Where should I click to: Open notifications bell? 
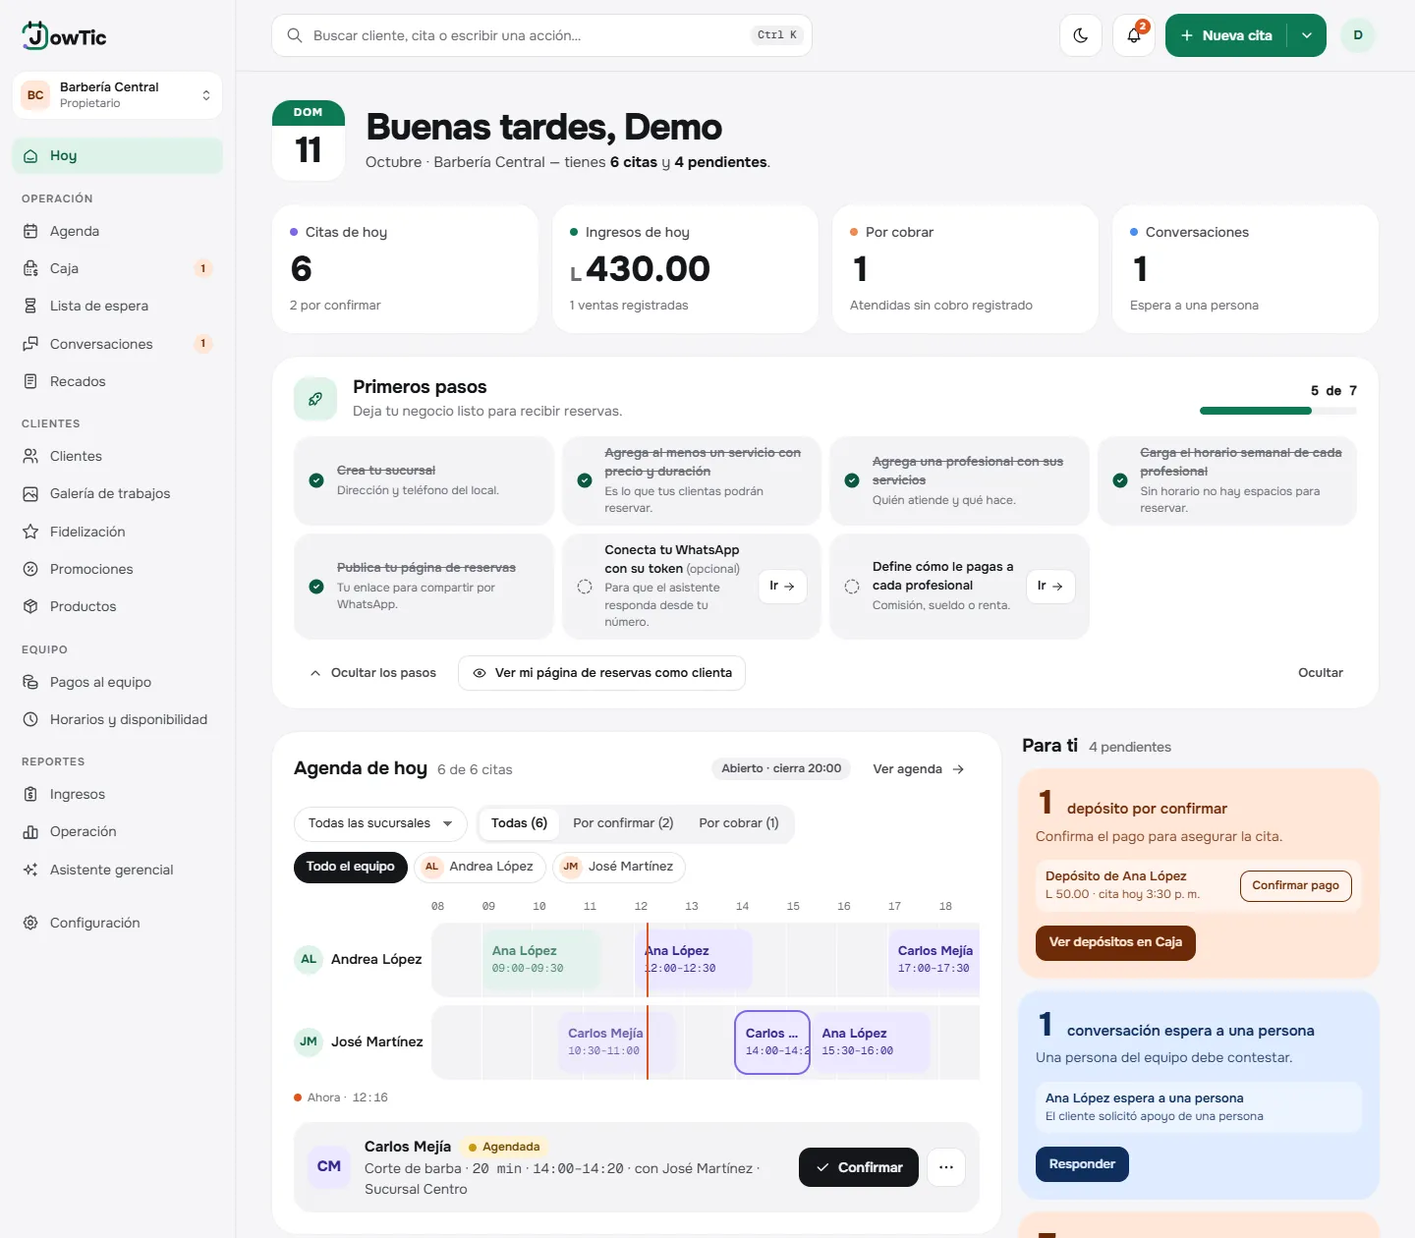pos(1134,35)
